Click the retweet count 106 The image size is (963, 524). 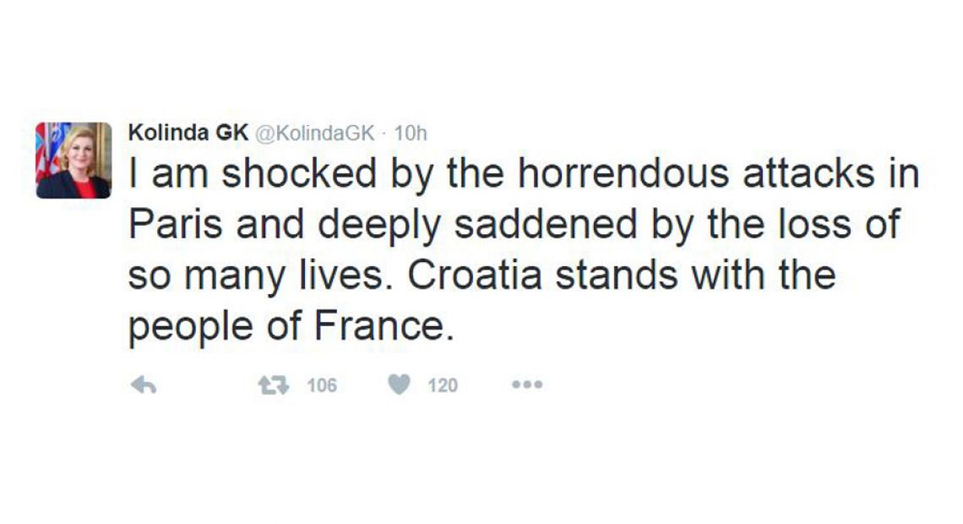click(x=322, y=386)
